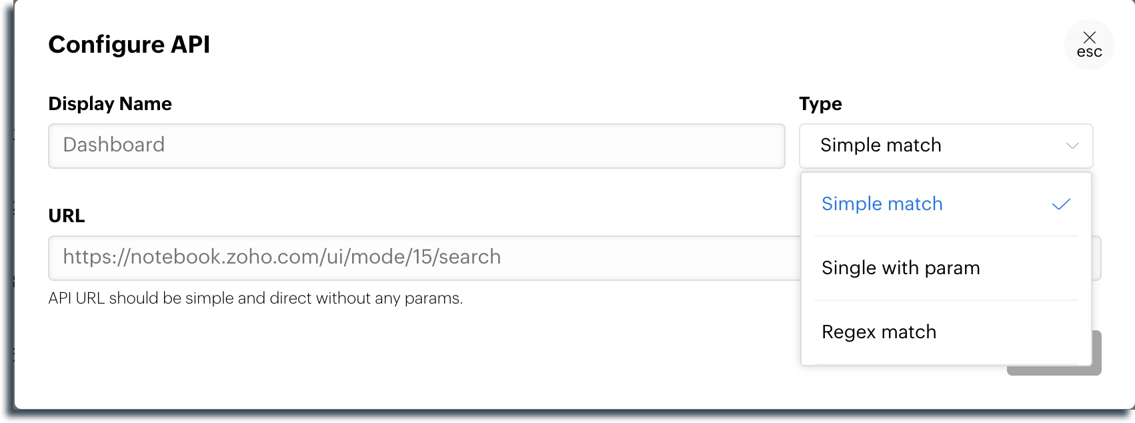Click the Display Name label

[x=110, y=104]
